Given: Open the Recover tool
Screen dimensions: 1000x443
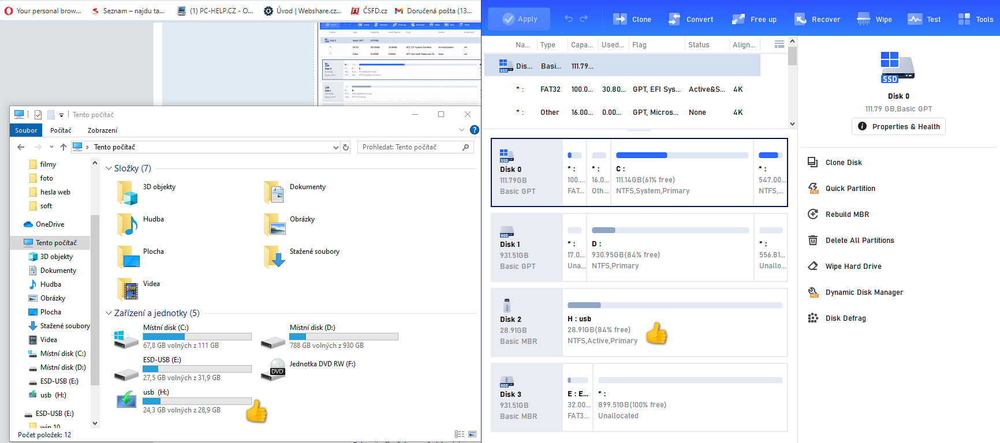Looking at the screenshot, I should [x=800, y=19].
